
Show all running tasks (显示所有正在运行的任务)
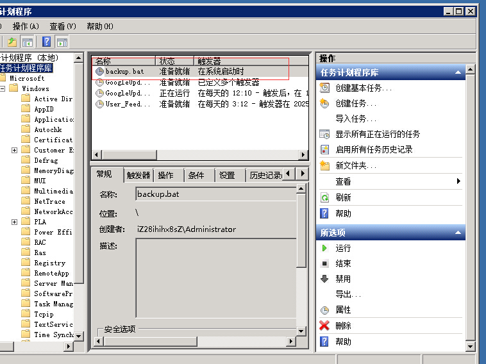click(x=378, y=134)
